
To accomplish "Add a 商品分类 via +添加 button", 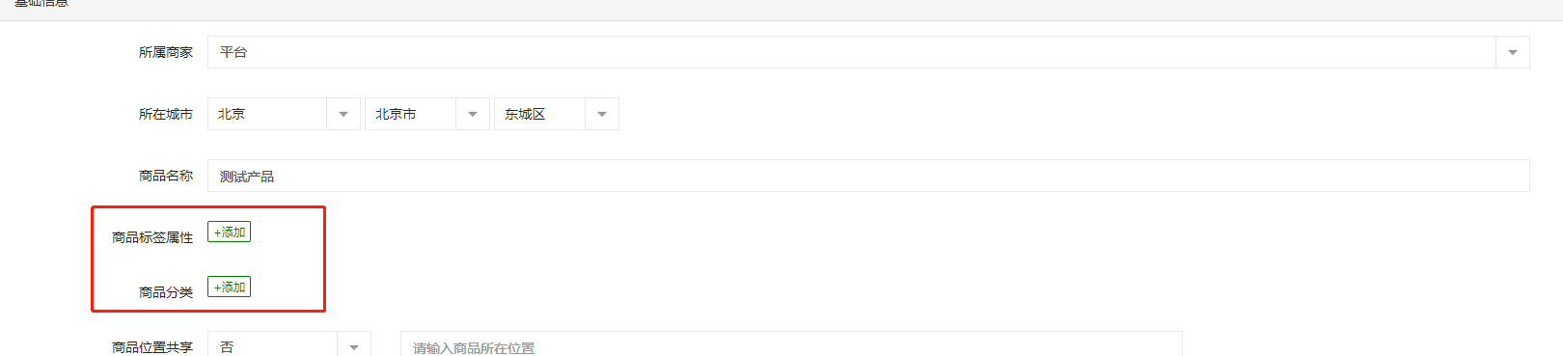I will [230, 287].
